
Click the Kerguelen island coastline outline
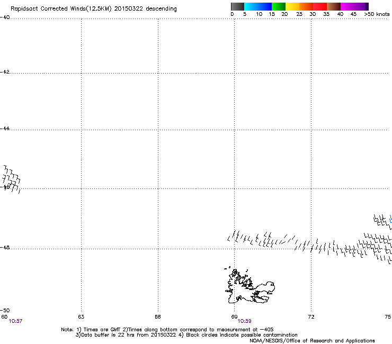tap(250, 285)
